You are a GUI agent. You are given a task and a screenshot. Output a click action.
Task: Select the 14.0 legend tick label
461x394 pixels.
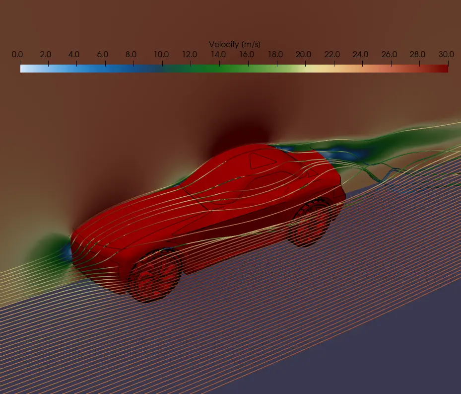[218, 55]
